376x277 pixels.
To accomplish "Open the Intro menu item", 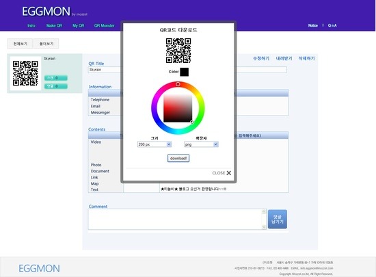I will point(31,25).
